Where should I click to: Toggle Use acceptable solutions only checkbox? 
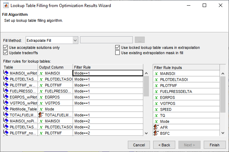pos(5,47)
